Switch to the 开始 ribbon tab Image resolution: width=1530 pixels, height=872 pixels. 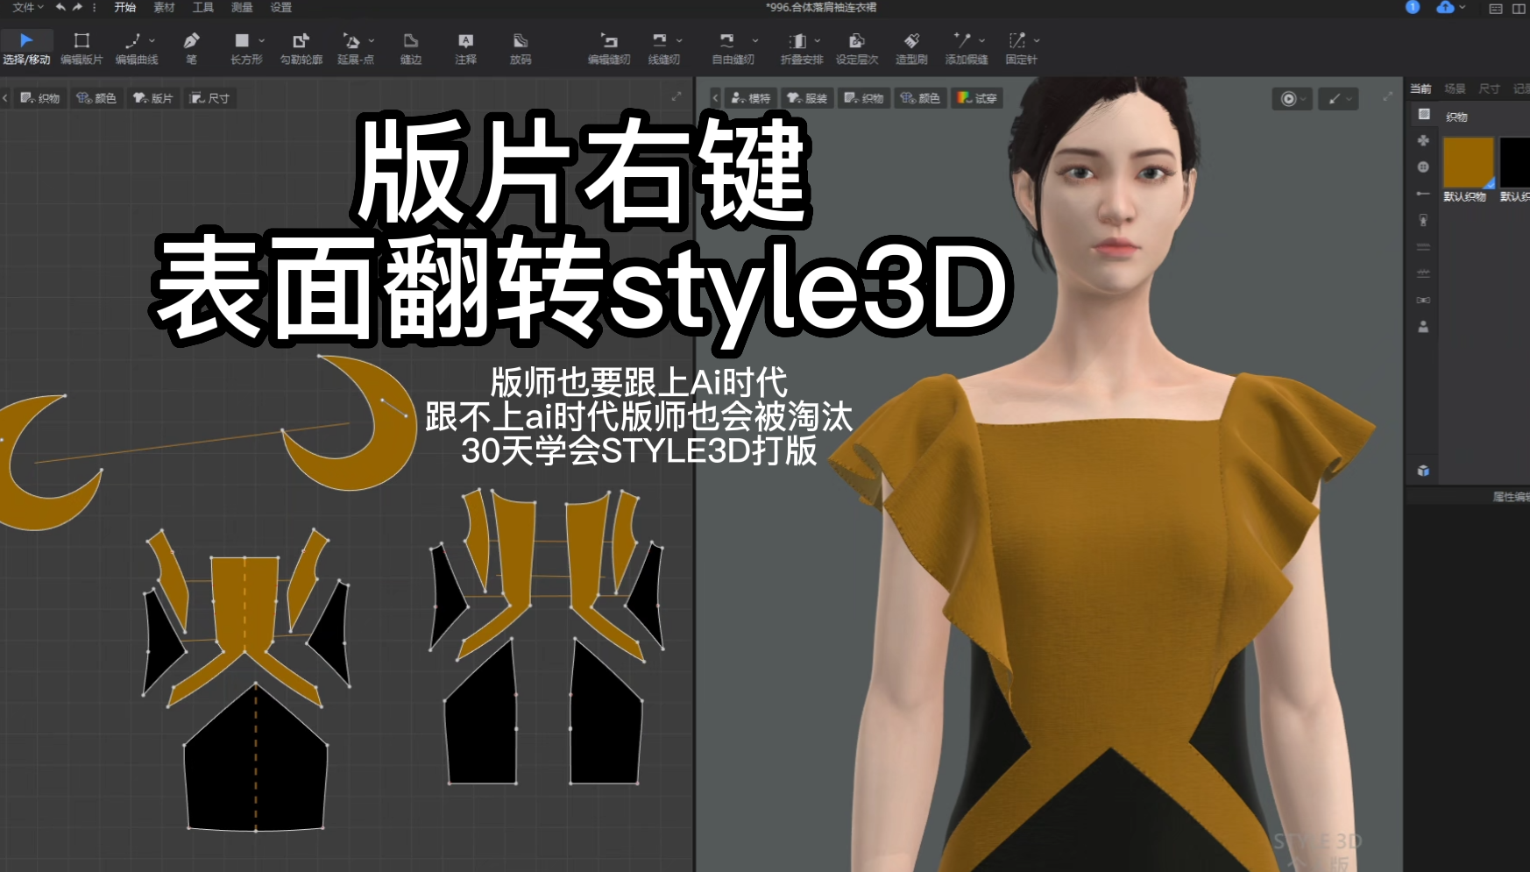[x=125, y=7]
